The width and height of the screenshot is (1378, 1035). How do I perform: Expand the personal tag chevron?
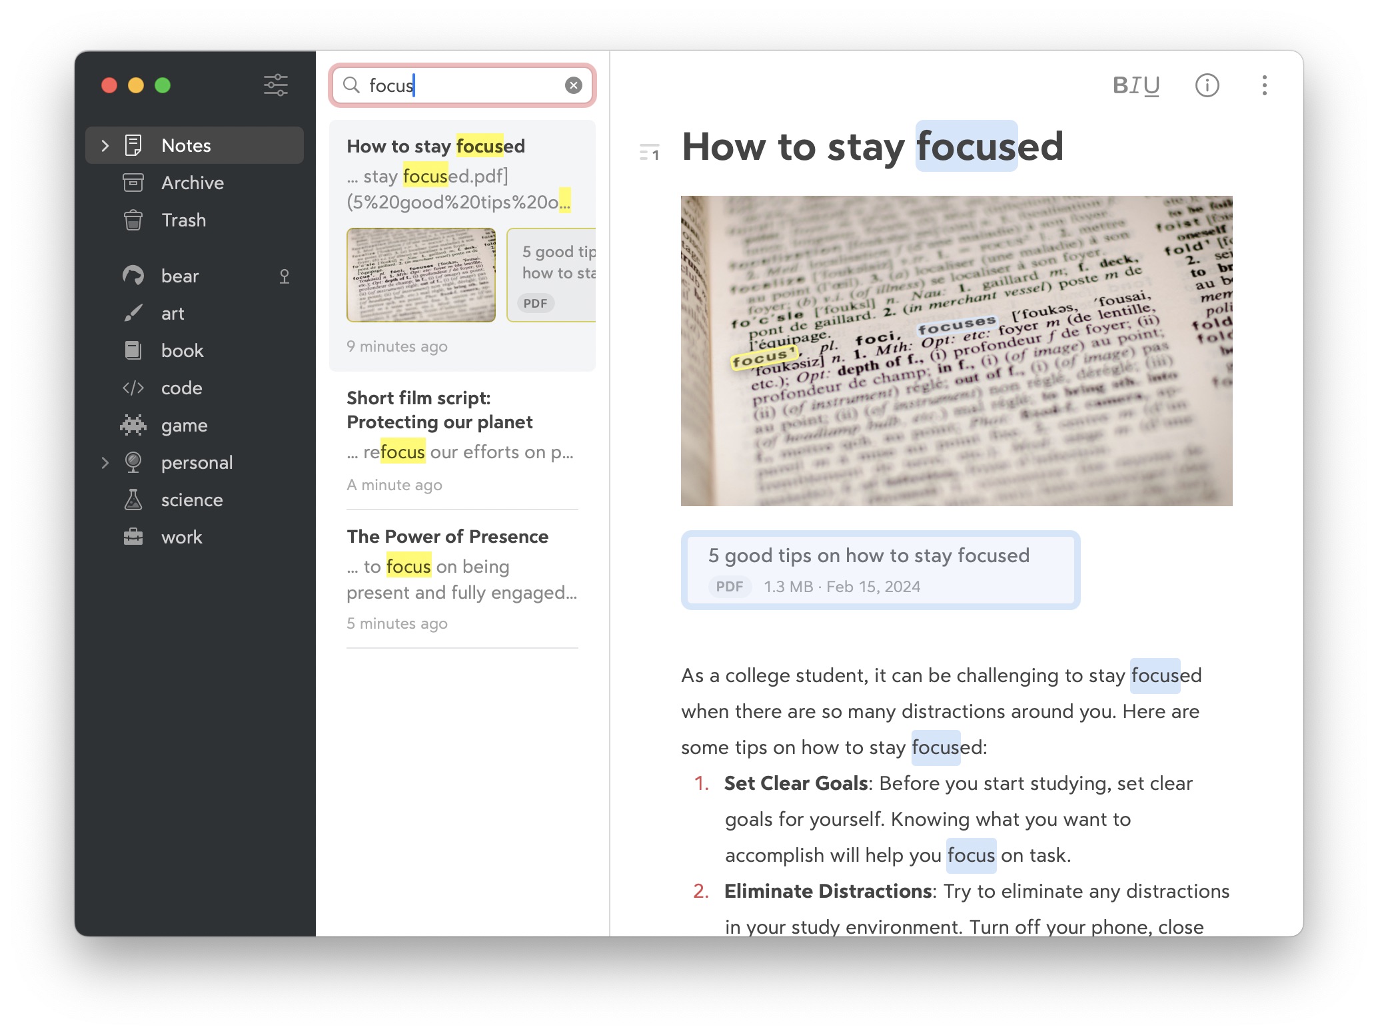coord(105,463)
